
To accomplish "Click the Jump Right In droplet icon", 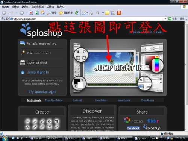I will pyautogui.click(x=23, y=72).
